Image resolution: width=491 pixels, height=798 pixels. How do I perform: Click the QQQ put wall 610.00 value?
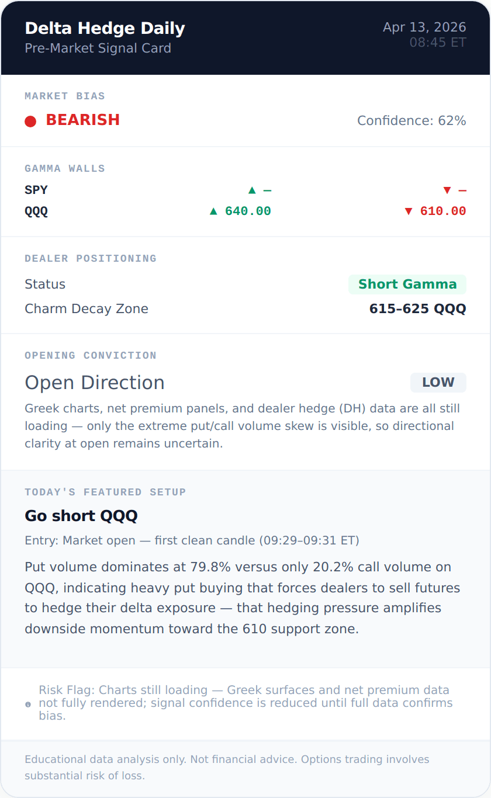tap(442, 211)
